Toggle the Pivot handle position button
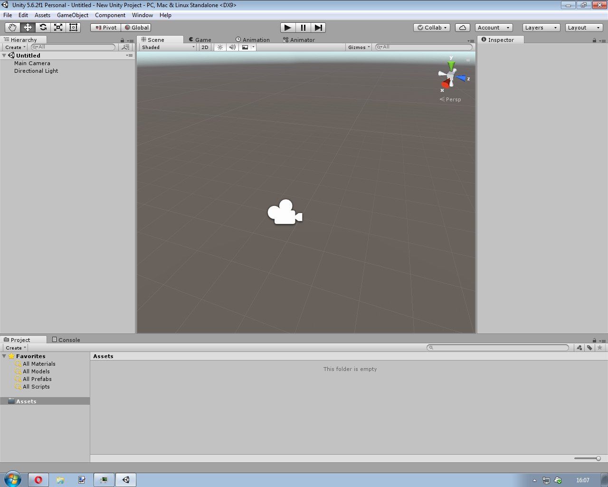 coord(106,28)
